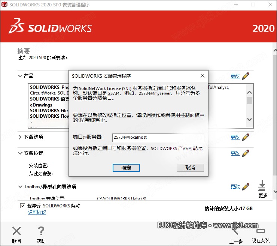Click the main page scrollbar down arrow
The image size is (277, 246).
[275, 191]
